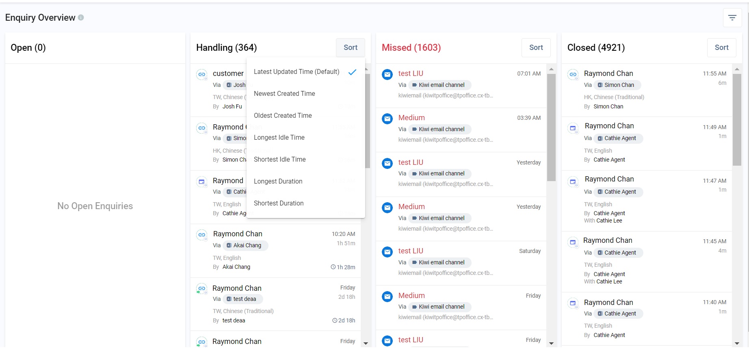Click the Akai Chang agent chip
This screenshot has width=749, height=348.
pyautogui.click(x=245, y=245)
